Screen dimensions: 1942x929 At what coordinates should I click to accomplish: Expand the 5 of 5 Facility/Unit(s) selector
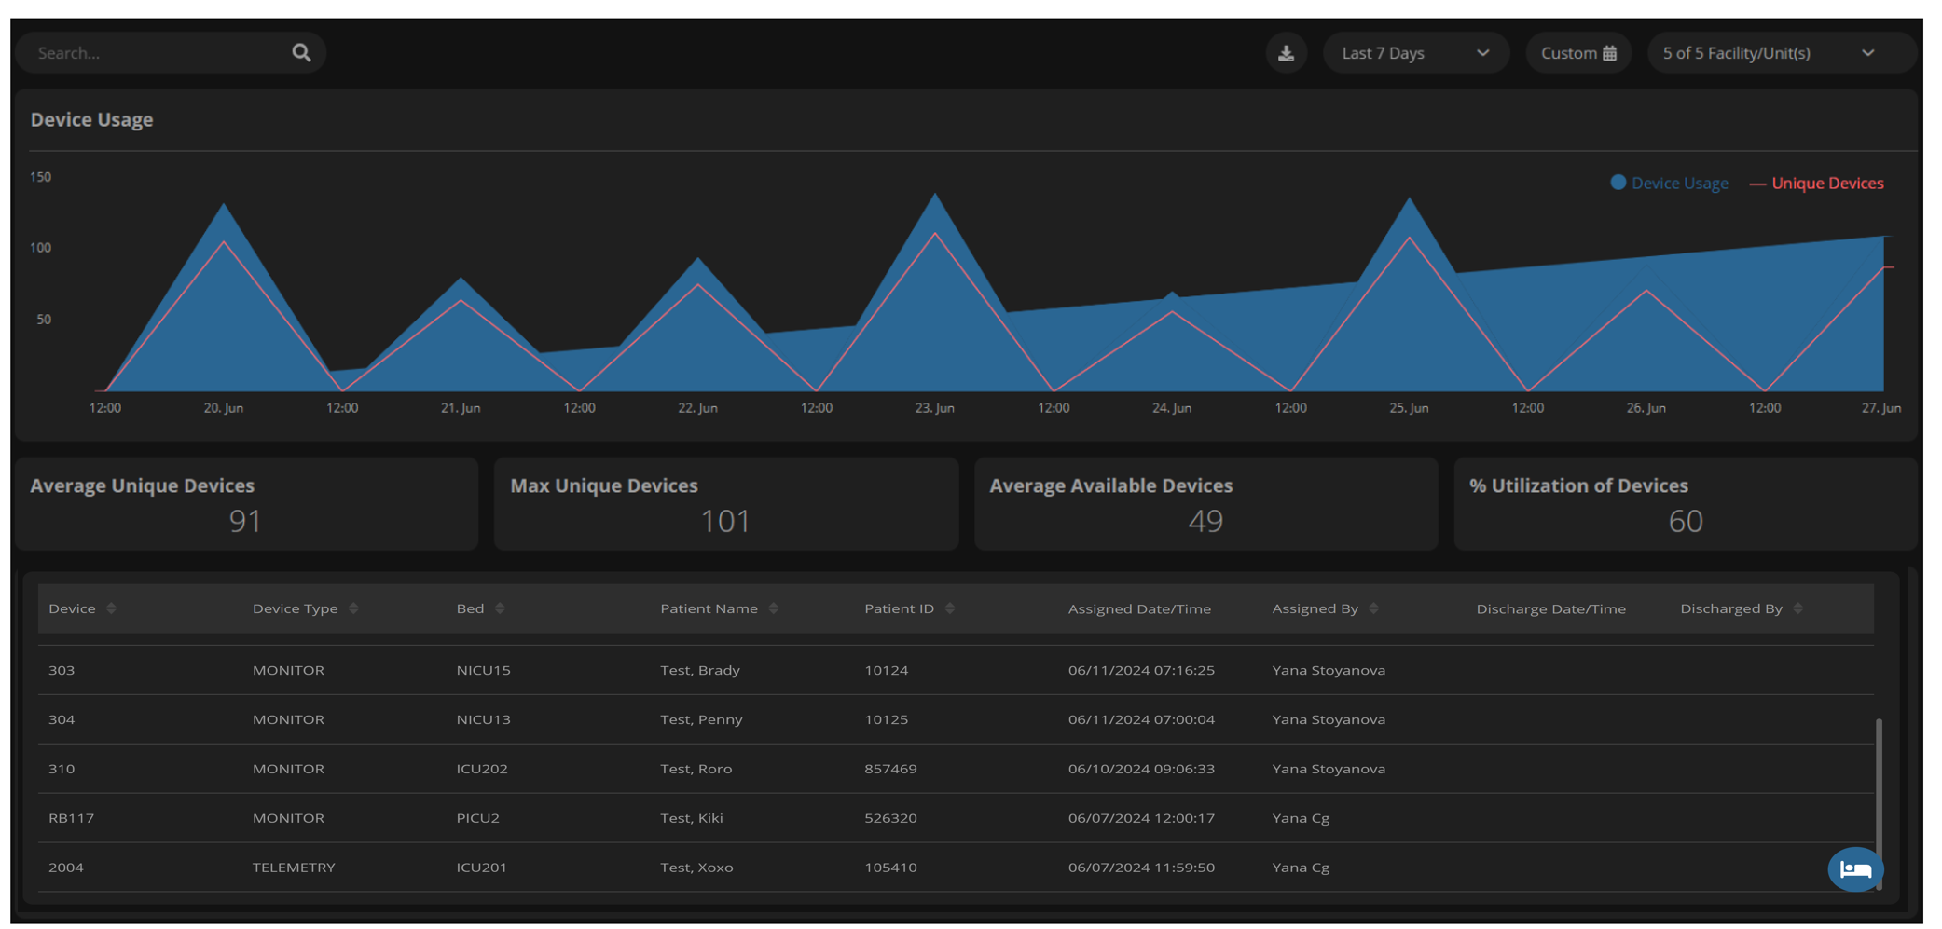coord(1768,53)
